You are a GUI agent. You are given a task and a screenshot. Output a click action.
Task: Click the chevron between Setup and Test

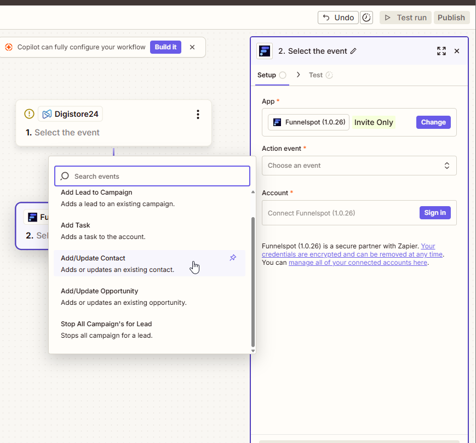click(x=298, y=75)
